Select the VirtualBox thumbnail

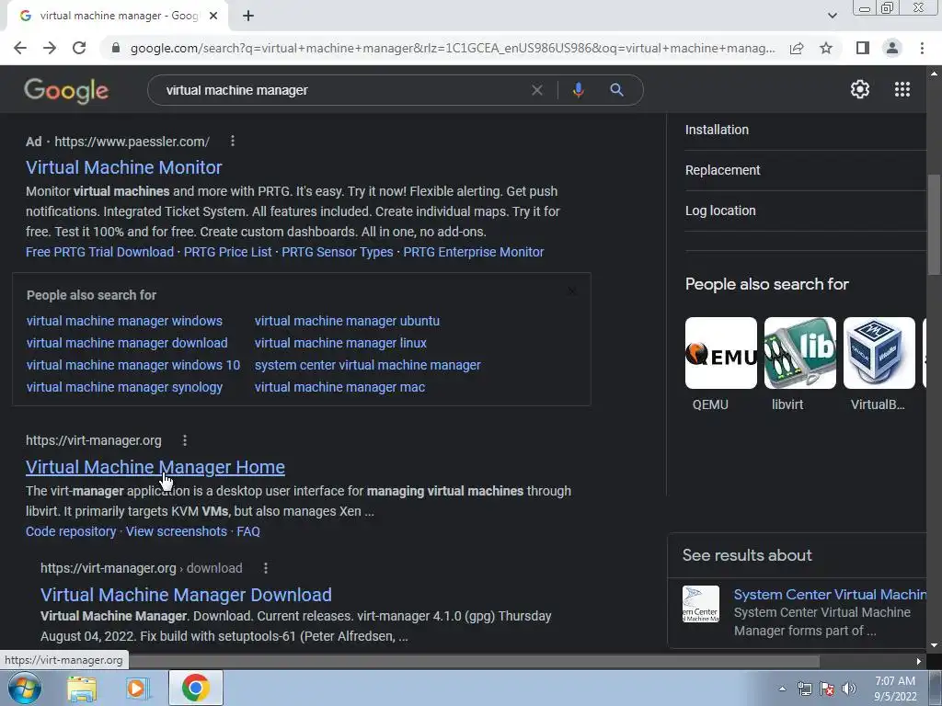tap(879, 353)
